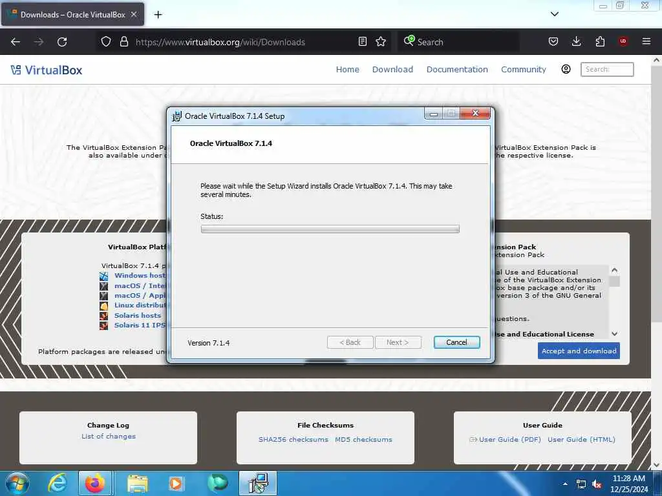Open the Windows Start button

coord(17,483)
